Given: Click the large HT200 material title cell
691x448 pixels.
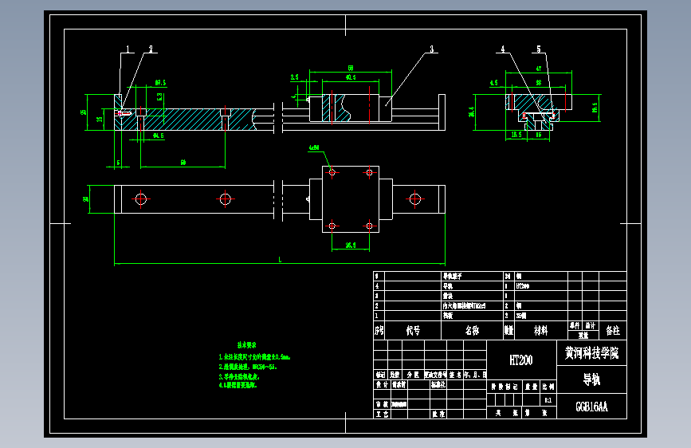Looking at the screenshot, I should tap(521, 360).
